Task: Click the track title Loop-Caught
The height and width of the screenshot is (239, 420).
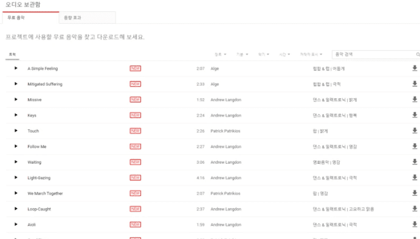Action: pos(39,209)
